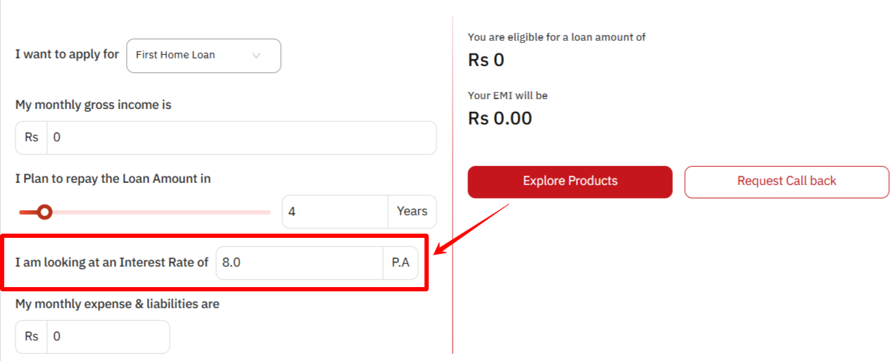Click the chevron arrow in loan type selector
This screenshot has width=894, height=361.
[x=256, y=56]
